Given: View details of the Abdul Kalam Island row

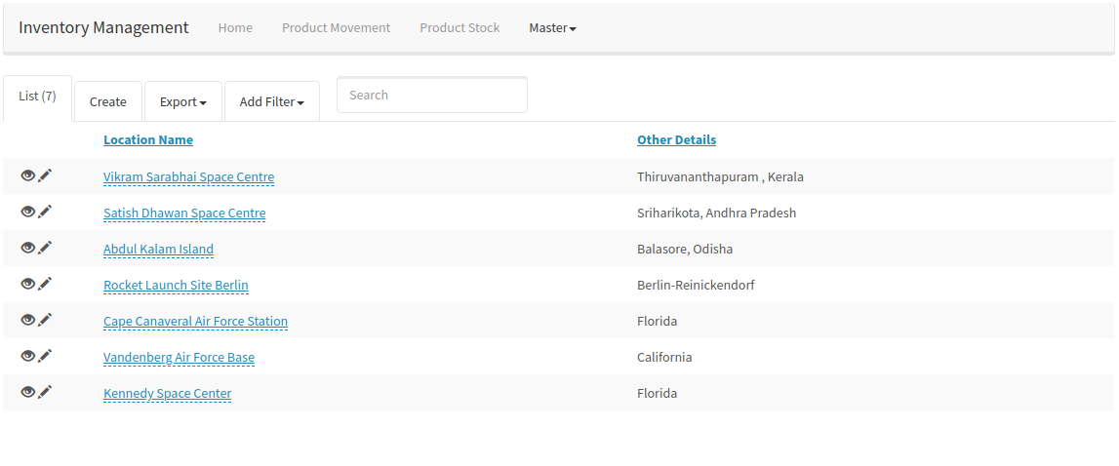Looking at the screenshot, I should click(x=28, y=248).
